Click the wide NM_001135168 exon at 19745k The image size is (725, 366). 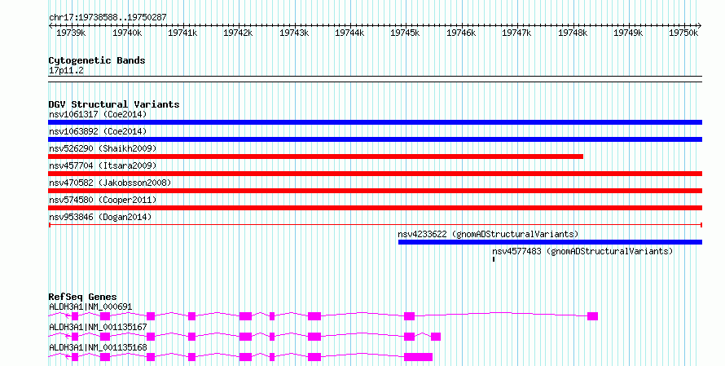pyautogui.click(x=419, y=357)
